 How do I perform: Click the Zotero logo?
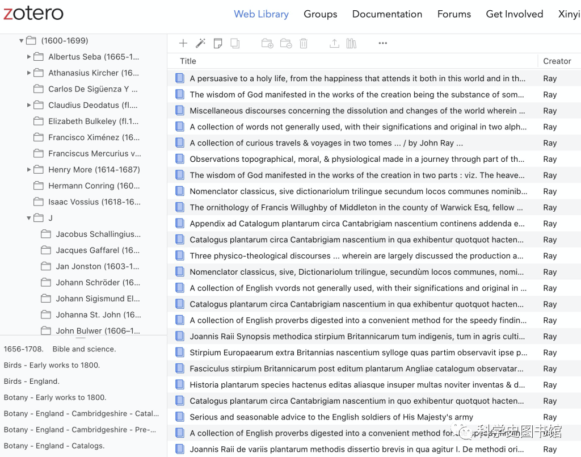33,14
